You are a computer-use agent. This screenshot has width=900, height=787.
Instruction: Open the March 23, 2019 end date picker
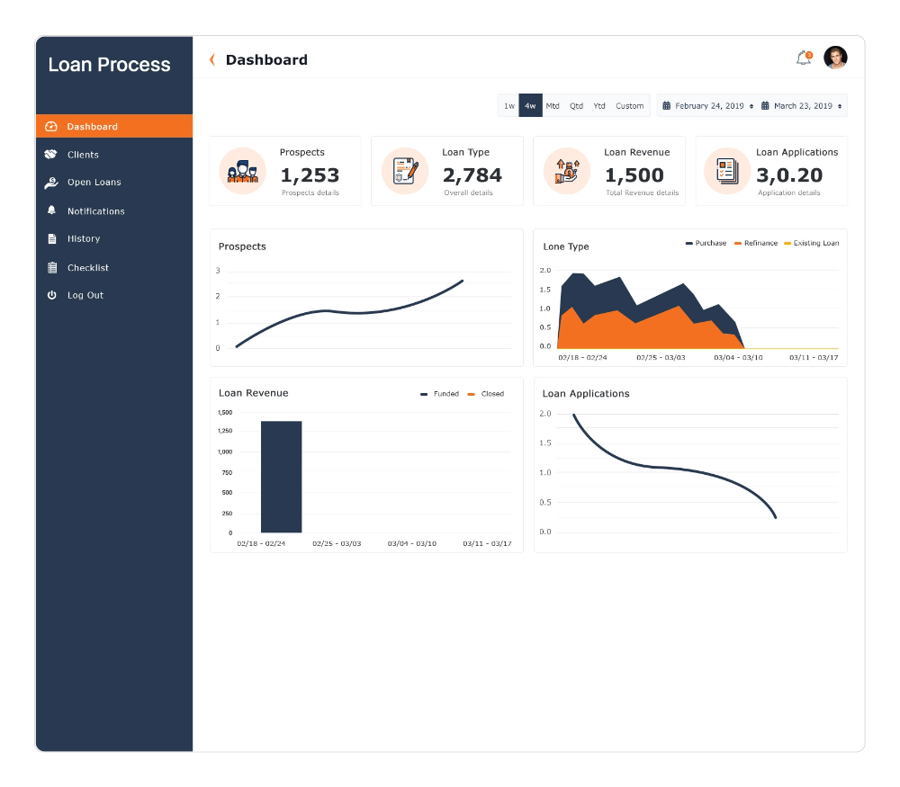(802, 106)
